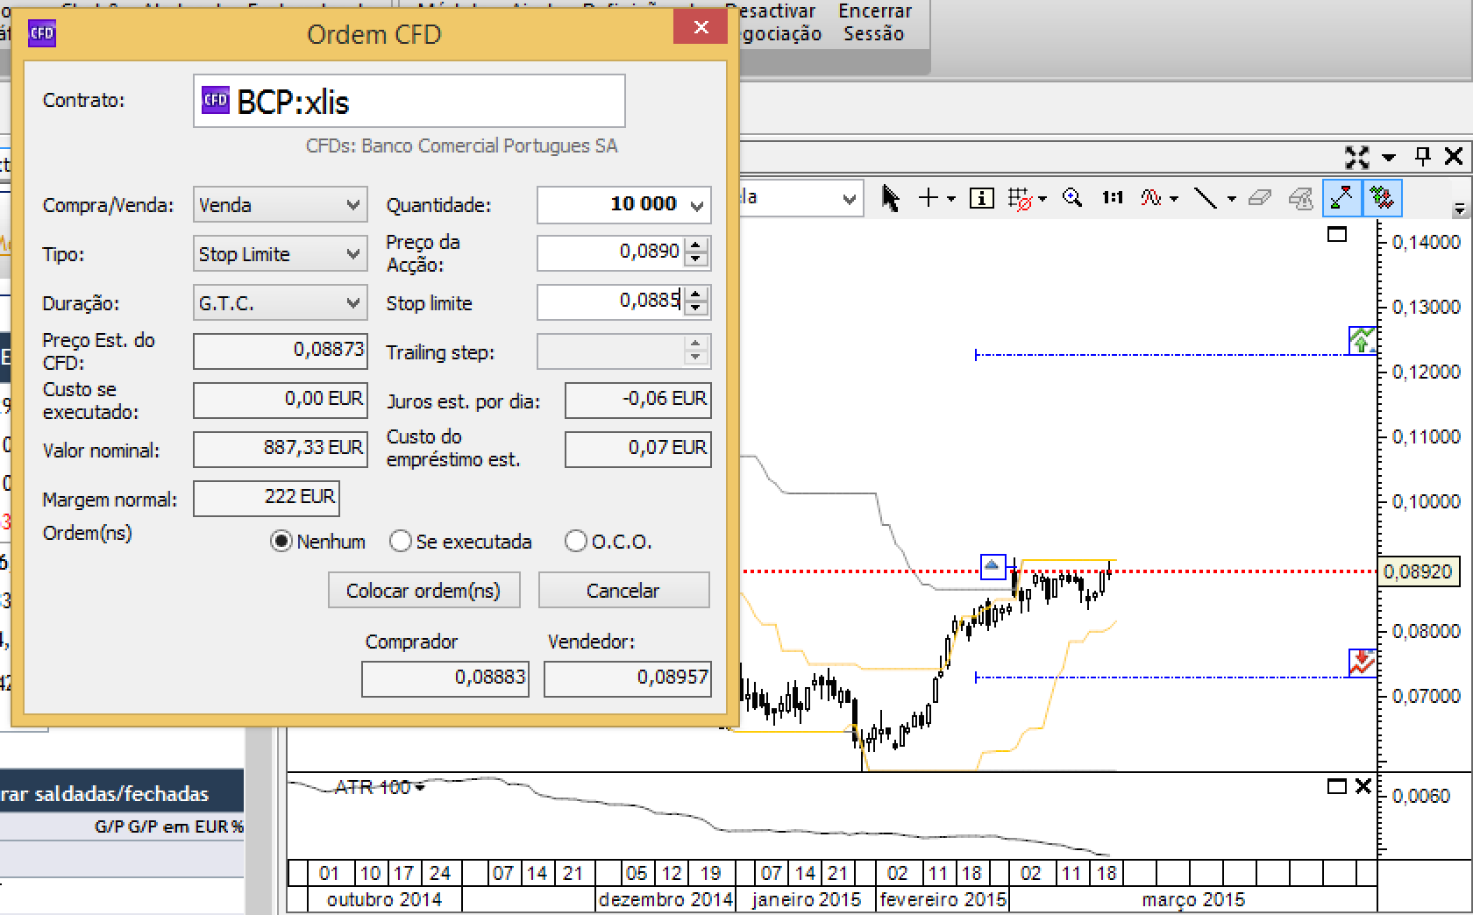1473x915 pixels.
Task: Show chart data info box tool
Action: 981,198
